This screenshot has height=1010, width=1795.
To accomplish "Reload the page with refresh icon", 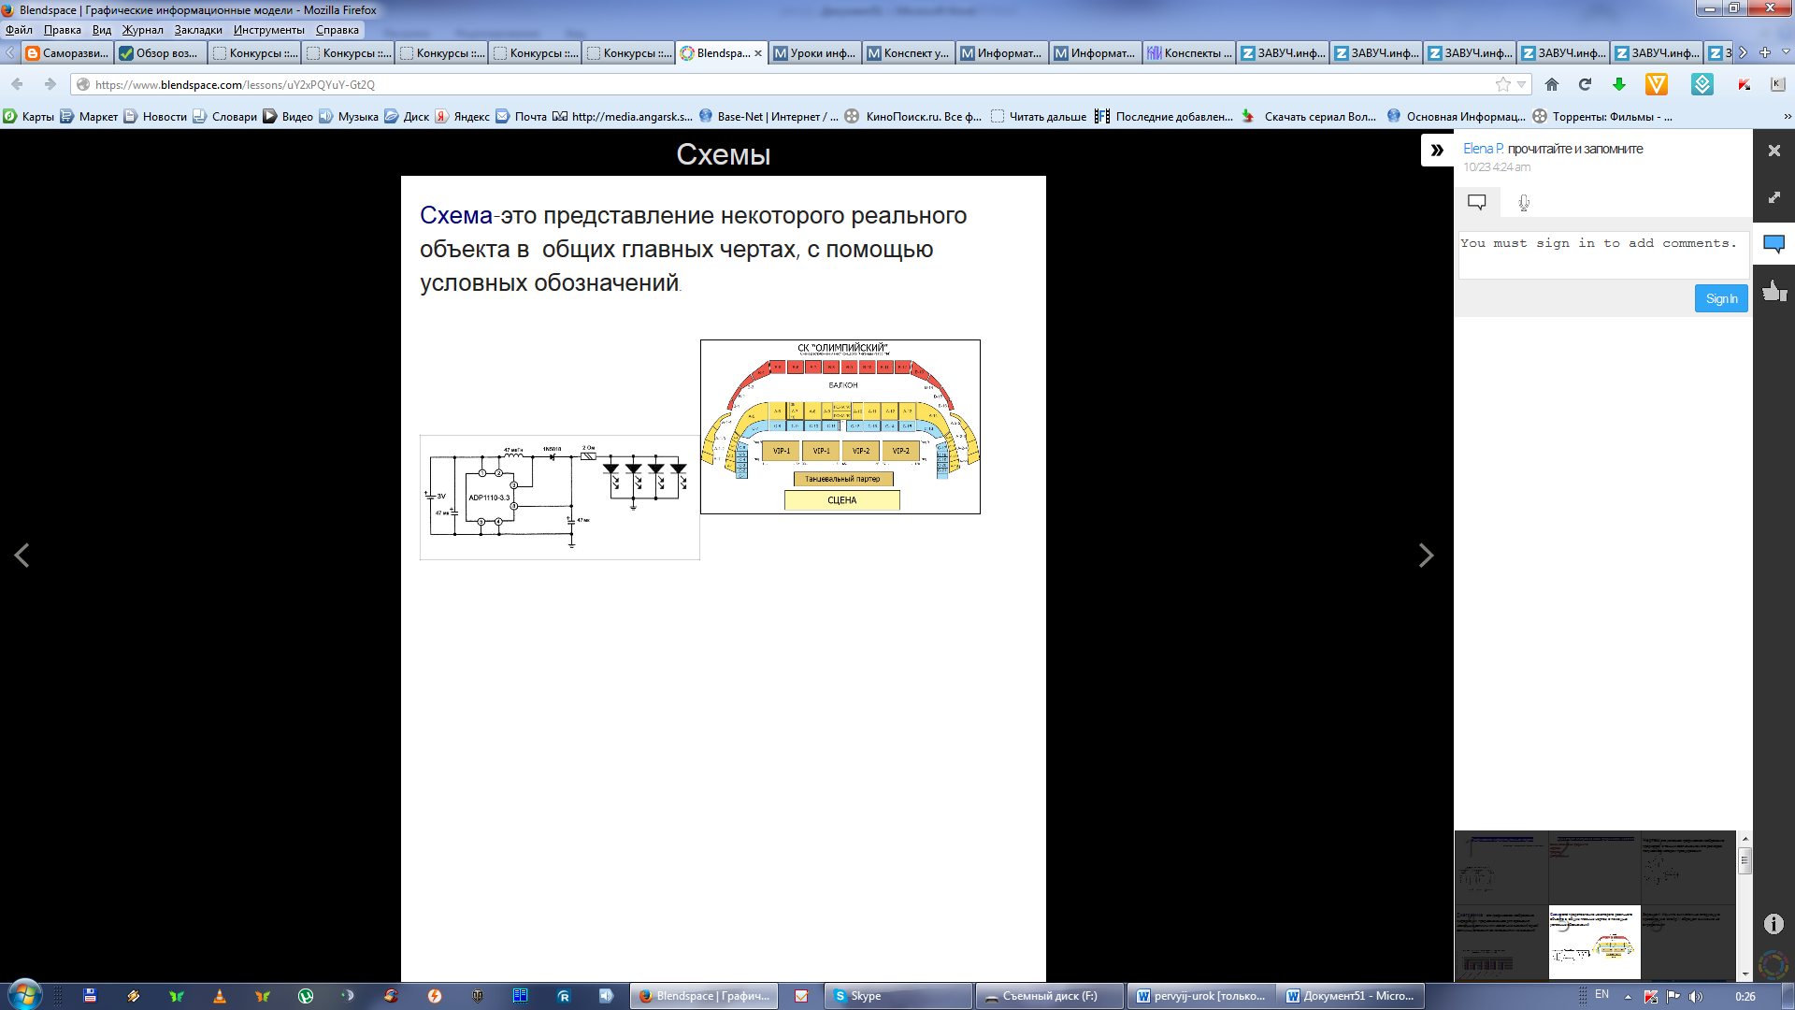I will [x=1585, y=84].
